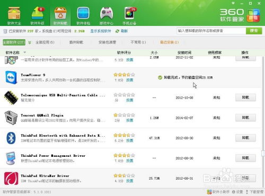
Task: Open the 软件升级 upgrade icon with badge
Action: point(38,13)
